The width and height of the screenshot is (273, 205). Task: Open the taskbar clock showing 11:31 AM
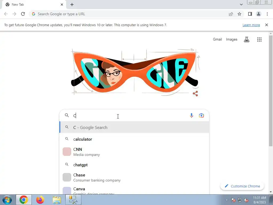point(259,200)
